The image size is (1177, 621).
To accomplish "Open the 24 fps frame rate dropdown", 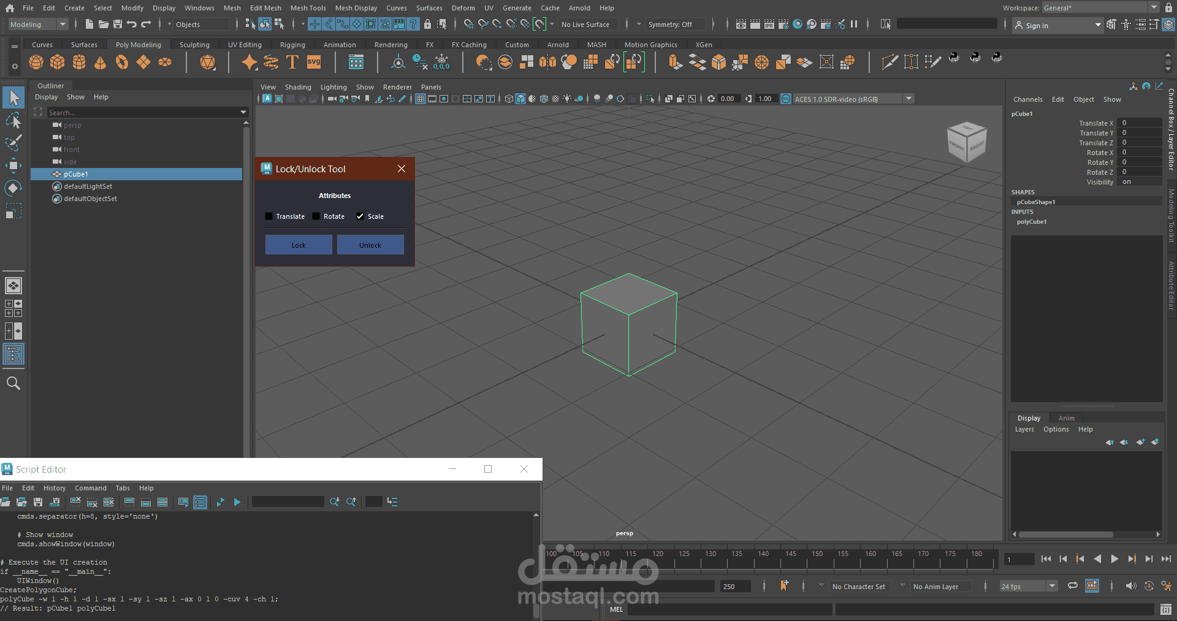I will tap(1029, 586).
